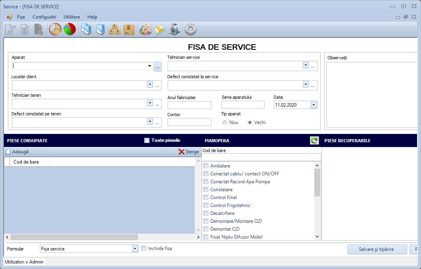Viewport: 421px width, 269px height.
Task: Enable the Toate piesele checkbox
Action: tap(147, 140)
